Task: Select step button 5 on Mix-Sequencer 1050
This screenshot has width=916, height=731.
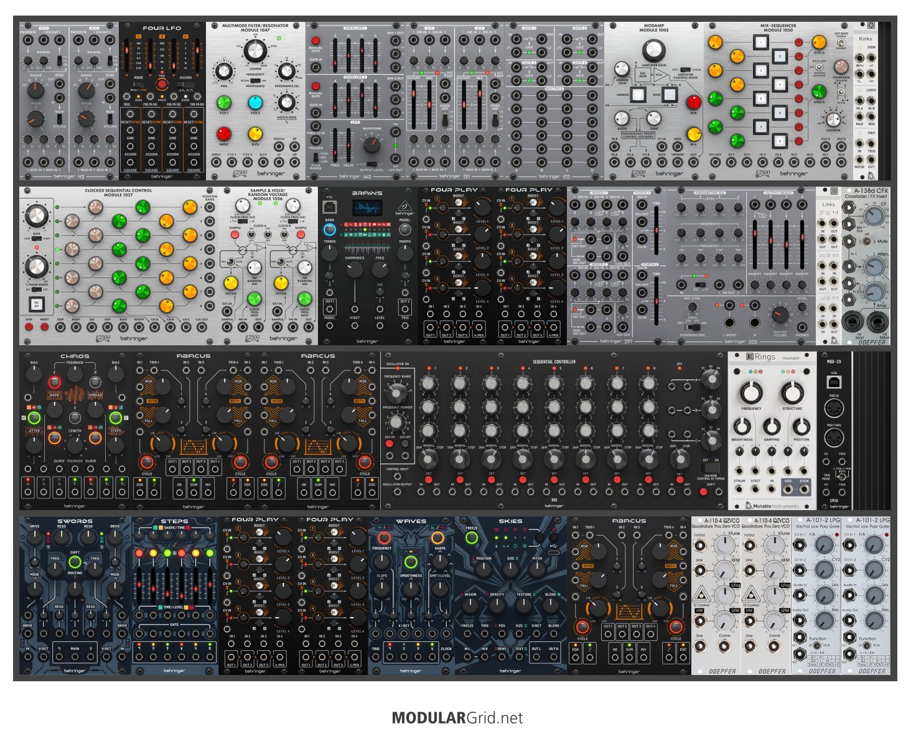Action: point(760,98)
